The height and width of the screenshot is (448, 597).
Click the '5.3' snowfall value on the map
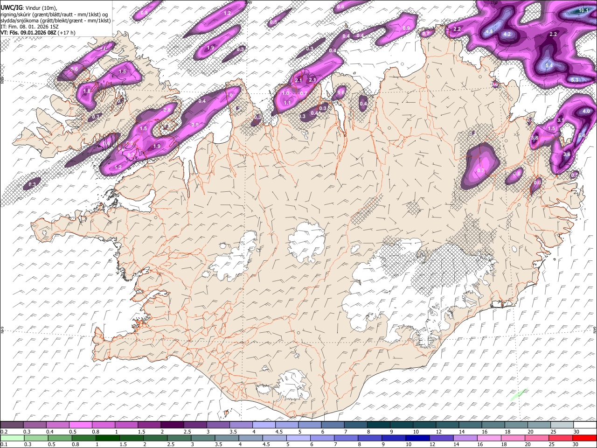[575, 80]
